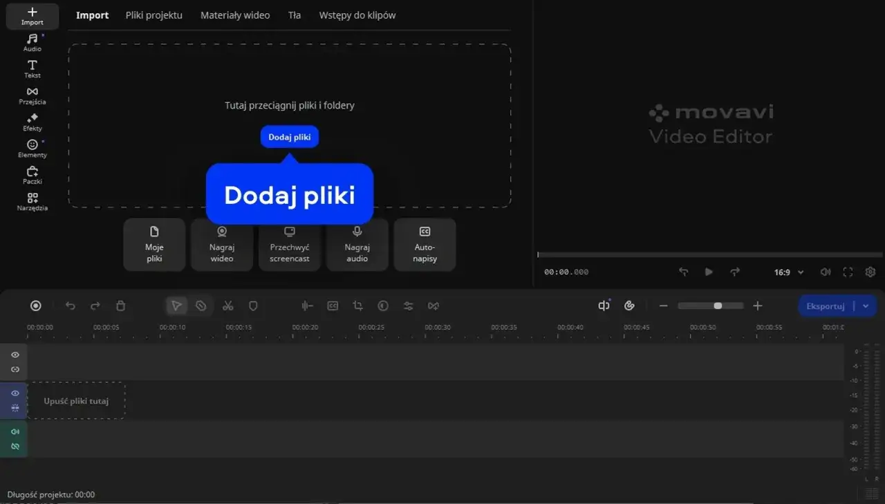
Task: Open the Audio panel in the sidebar
Action: click(x=32, y=41)
